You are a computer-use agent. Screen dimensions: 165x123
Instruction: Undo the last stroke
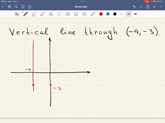click(134, 7)
